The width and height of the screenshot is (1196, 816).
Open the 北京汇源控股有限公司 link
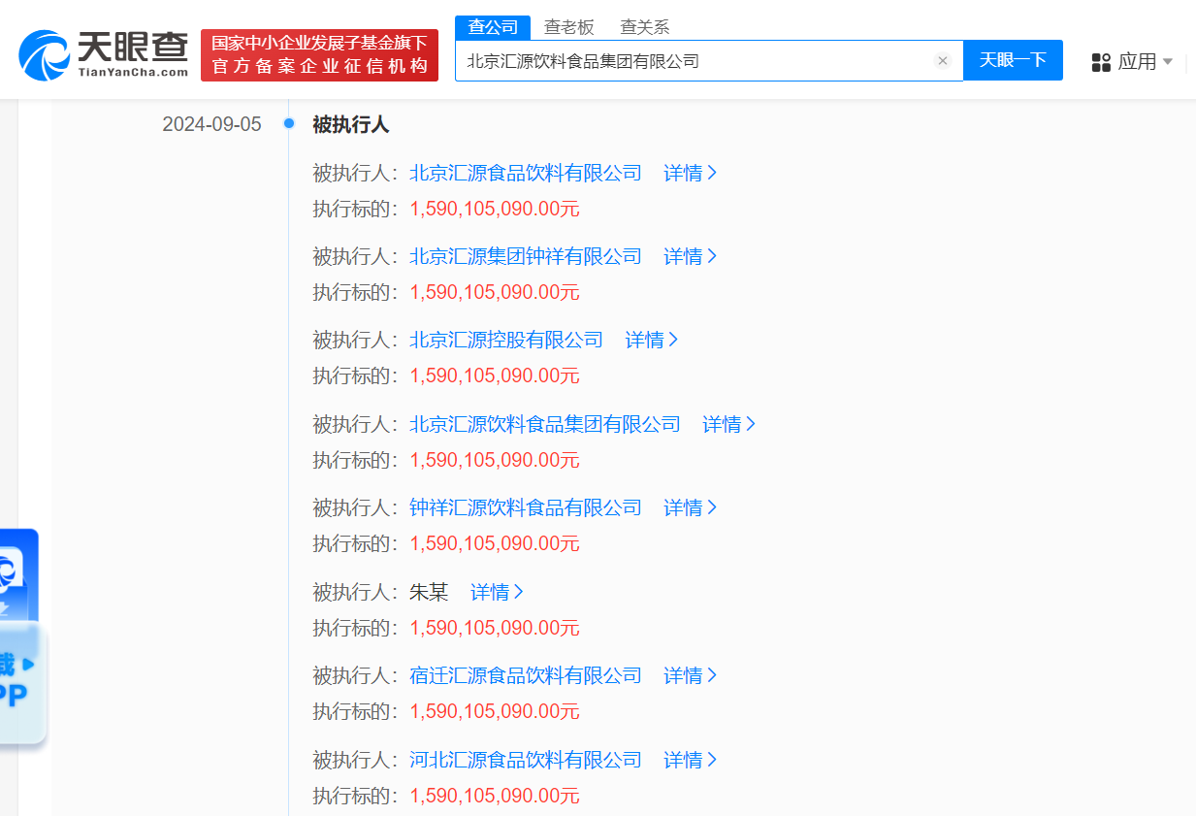pos(506,341)
